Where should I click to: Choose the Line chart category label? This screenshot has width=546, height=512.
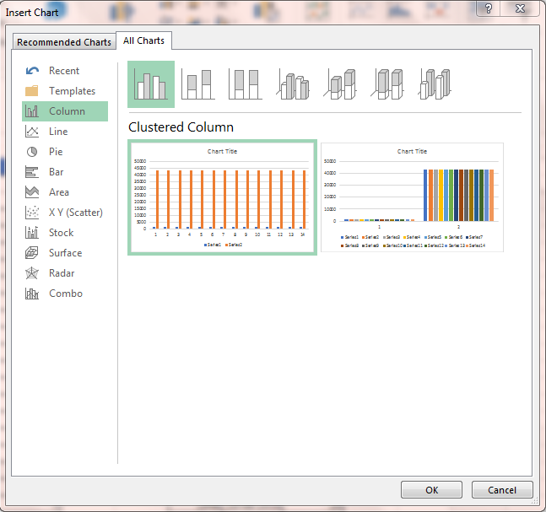coord(58,132)
